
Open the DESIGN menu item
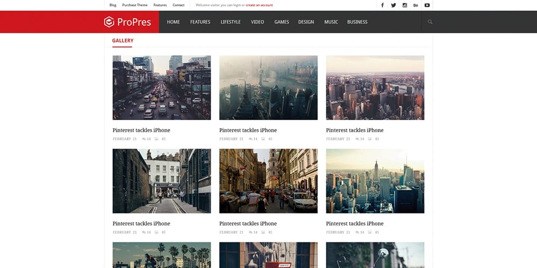coord(306,22)
